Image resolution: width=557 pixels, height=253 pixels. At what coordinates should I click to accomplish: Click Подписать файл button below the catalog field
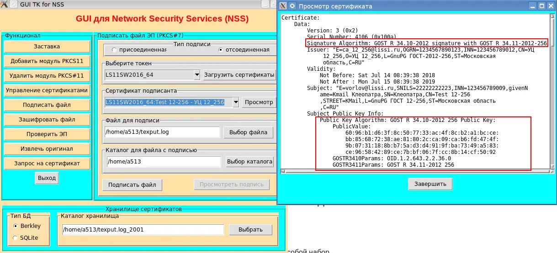tap(132, 184)
